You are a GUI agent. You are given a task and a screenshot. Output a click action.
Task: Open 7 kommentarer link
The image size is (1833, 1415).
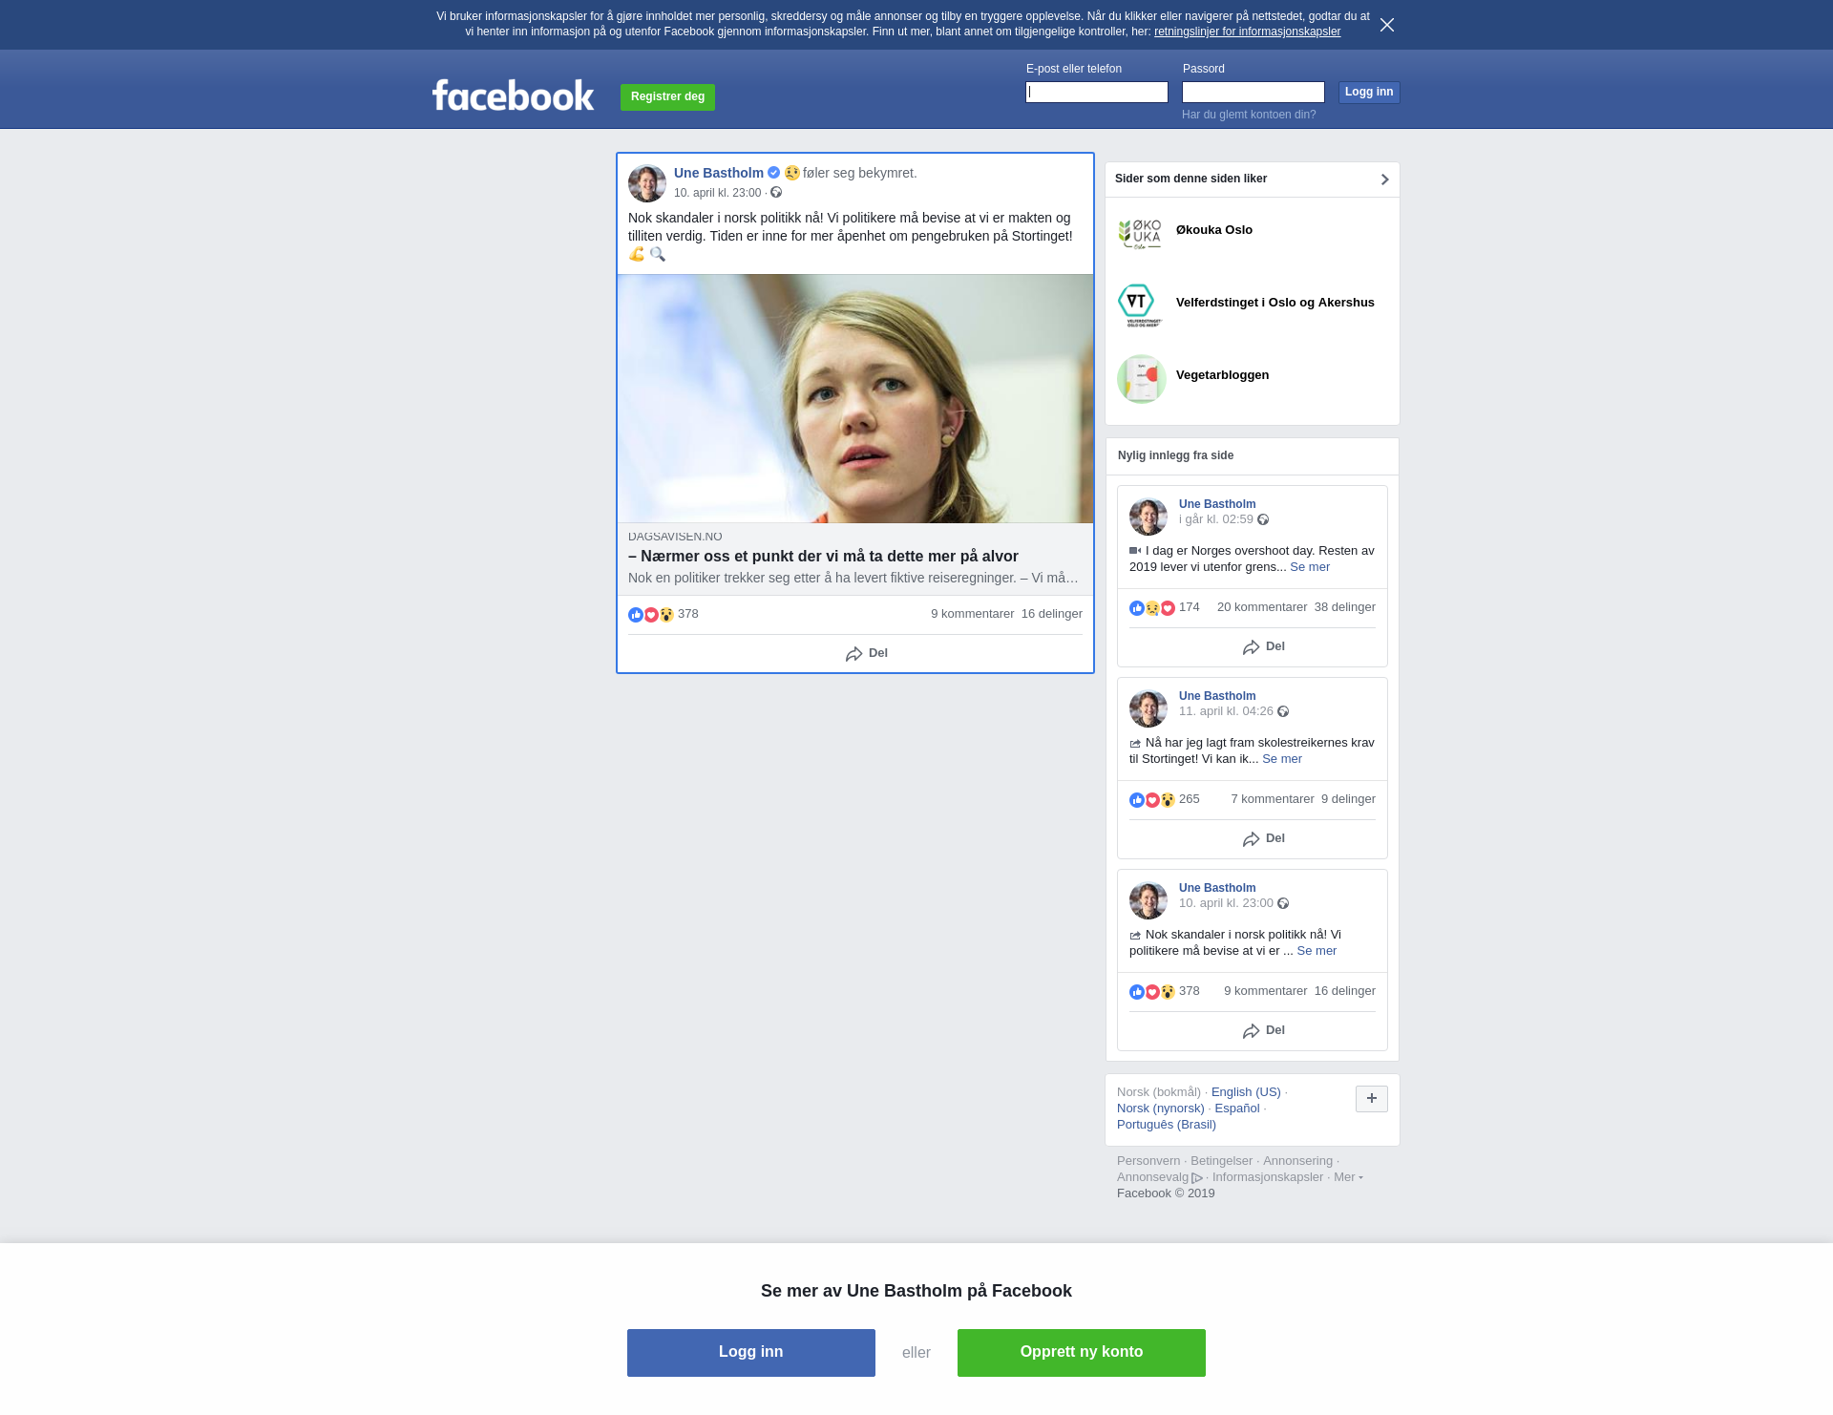click(x=1273, y=799)
